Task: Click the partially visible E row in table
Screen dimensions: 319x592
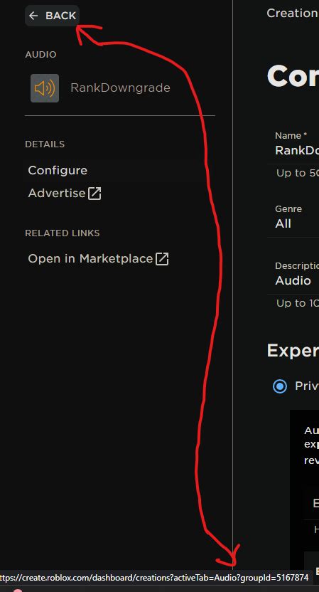Action: [311, 503]
